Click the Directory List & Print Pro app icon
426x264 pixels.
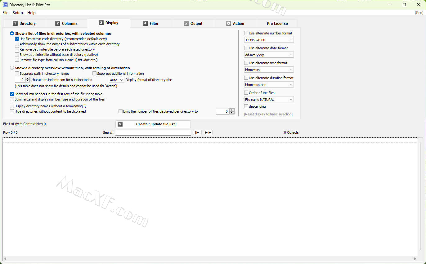[5, 5]
